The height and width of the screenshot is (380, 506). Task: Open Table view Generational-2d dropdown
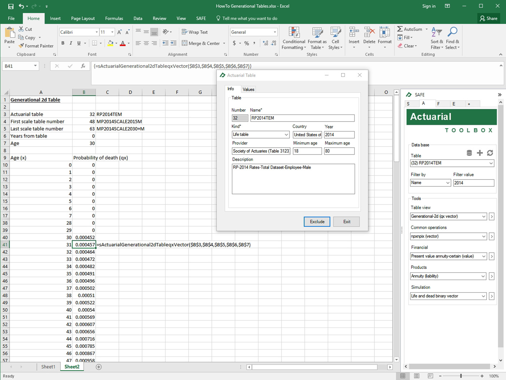point(483,216)
